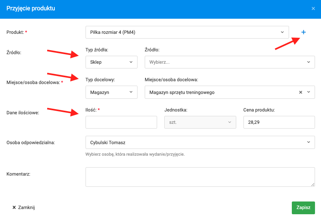The image size is (321, 221).
Task: Click the Cena produktu field with 28,29
Action: tap(279, 122)
